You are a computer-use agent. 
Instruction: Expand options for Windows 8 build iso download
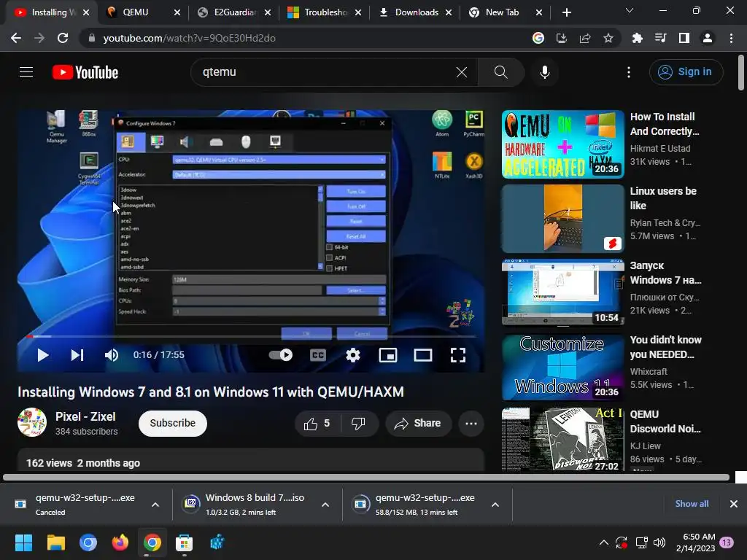pyautogui.click(x=325, y=505)
